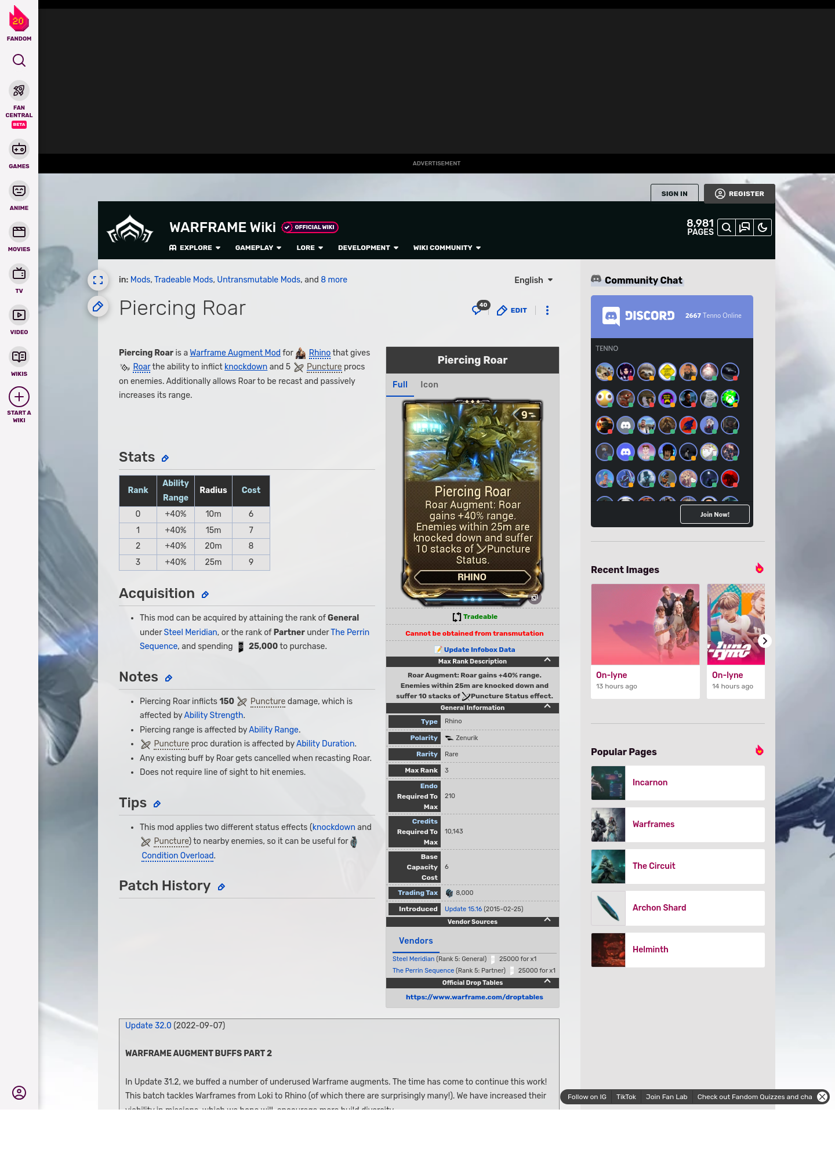Click the Sign In button

click(x=674, y=194)
